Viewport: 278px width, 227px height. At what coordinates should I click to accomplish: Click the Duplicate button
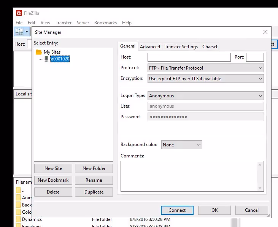point(94,192)
